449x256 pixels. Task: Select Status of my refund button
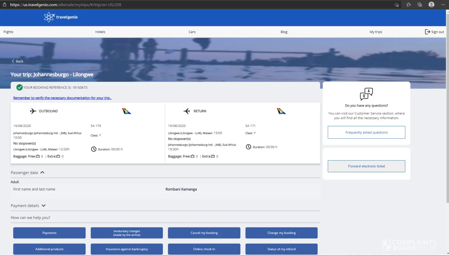[x=281, y=249]
